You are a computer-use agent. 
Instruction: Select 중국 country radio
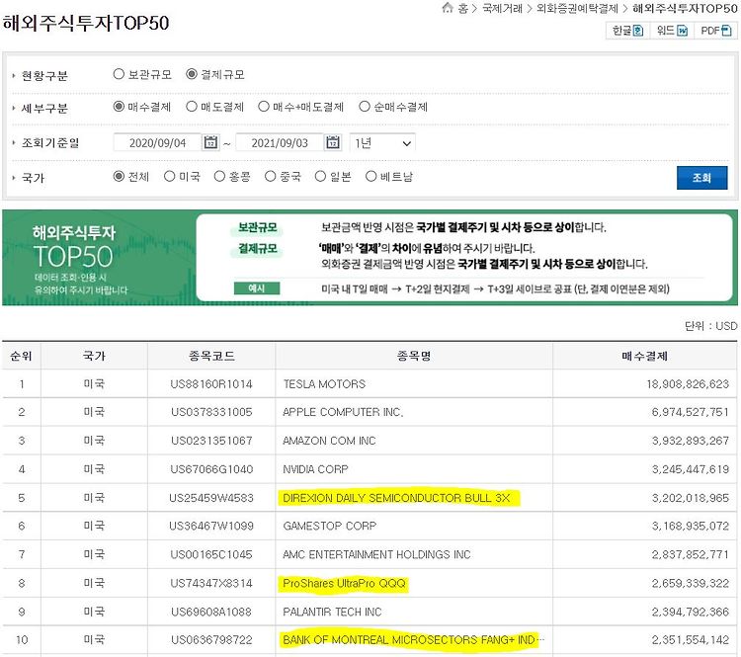click(x=270, y=176)
